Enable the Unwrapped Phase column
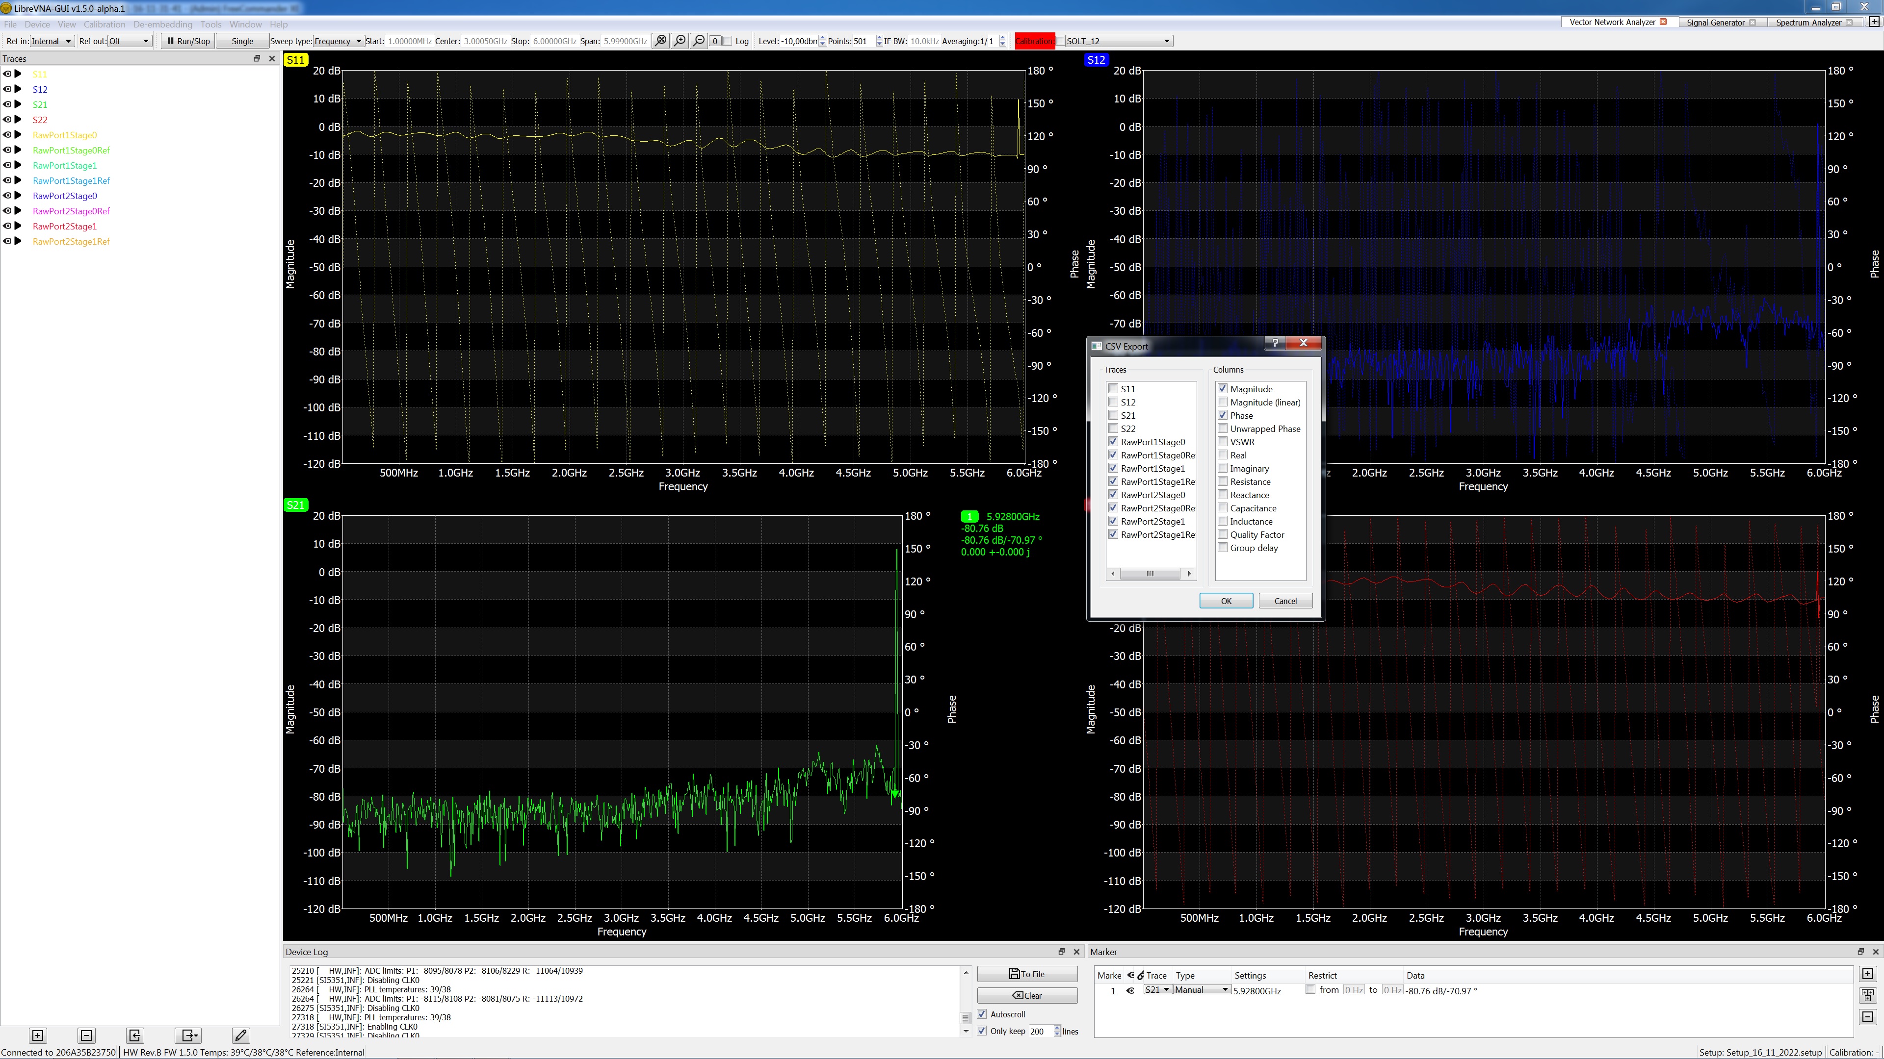This screenshot has height=1059, width=1884. pos(1222,429)
